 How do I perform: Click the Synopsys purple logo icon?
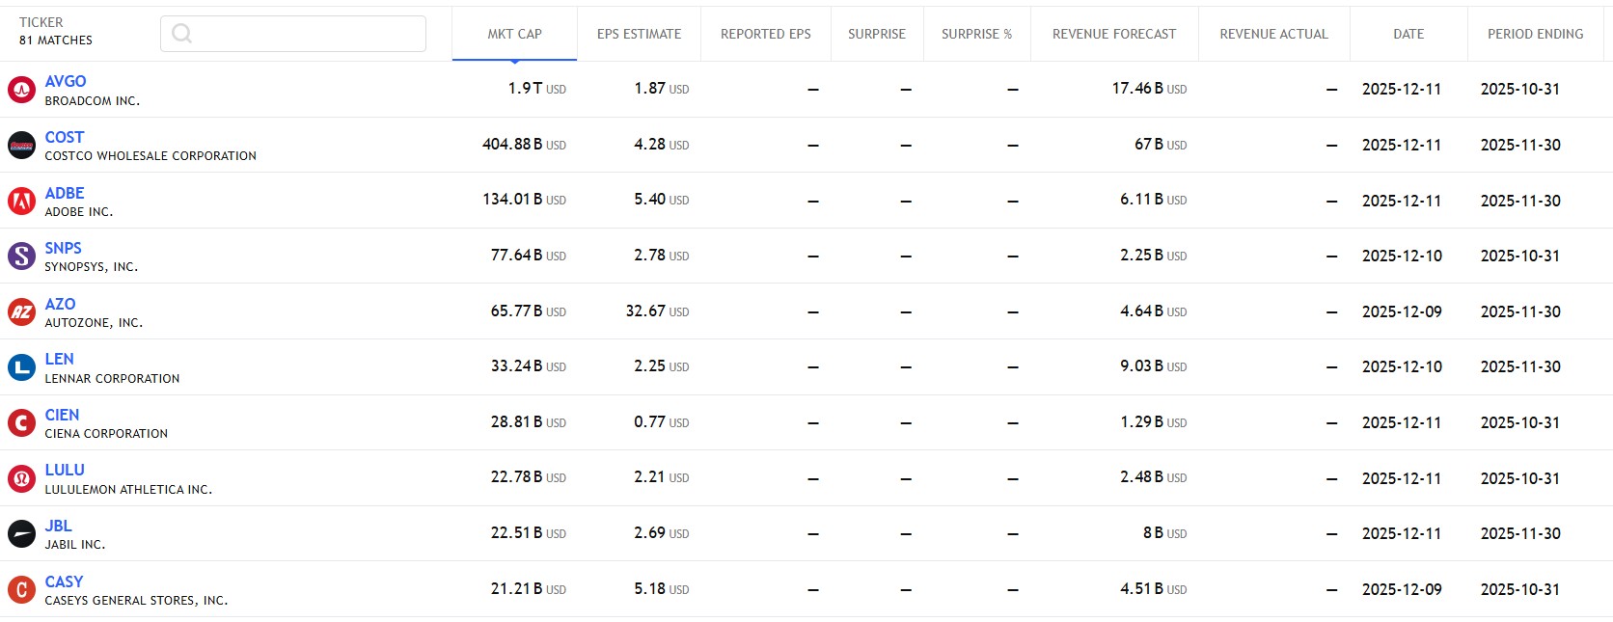pos(21,257)
